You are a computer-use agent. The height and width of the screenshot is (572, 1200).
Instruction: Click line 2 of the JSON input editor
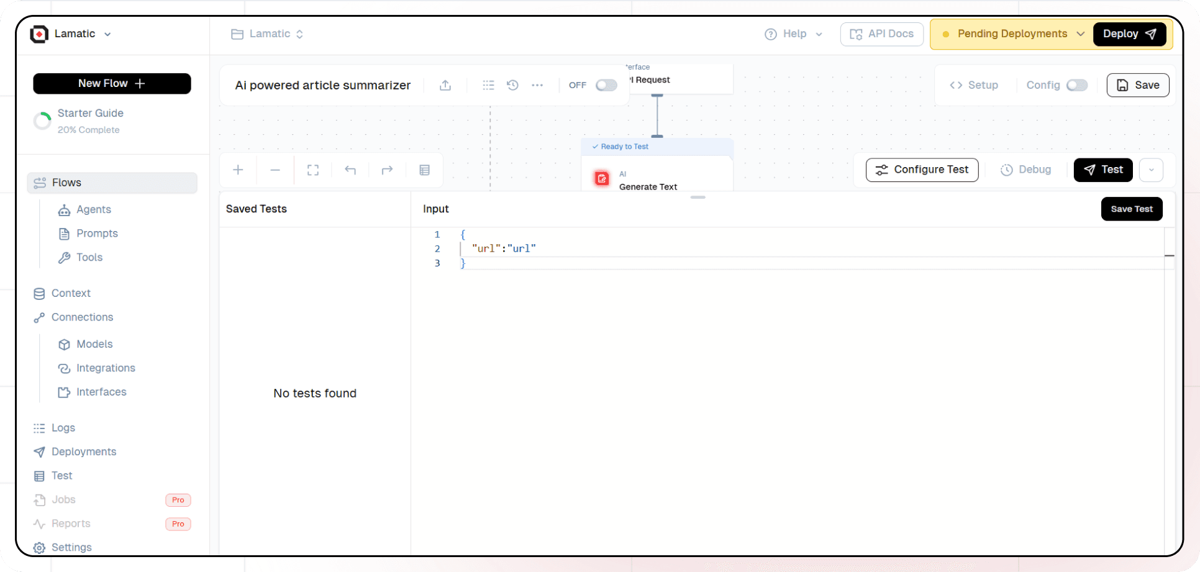tap(503, 248)
